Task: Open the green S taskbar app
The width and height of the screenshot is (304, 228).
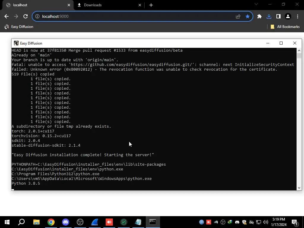Action: [x=124, y=222]
